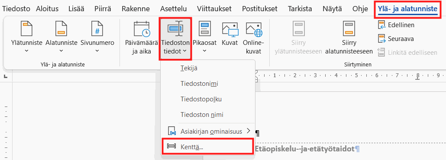The width and height of the screenshot is (446, 160).
Task: Click the Ylätunniste header icon
Action: (x=27, y=28)
